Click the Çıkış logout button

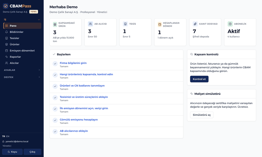32,152
